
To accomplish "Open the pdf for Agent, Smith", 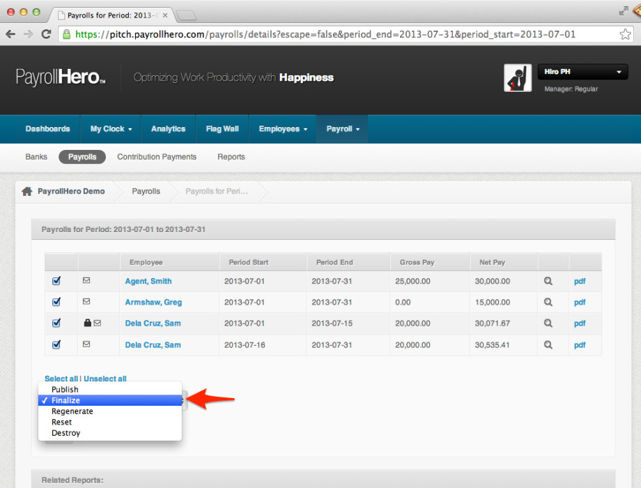I will coord(579,281).
